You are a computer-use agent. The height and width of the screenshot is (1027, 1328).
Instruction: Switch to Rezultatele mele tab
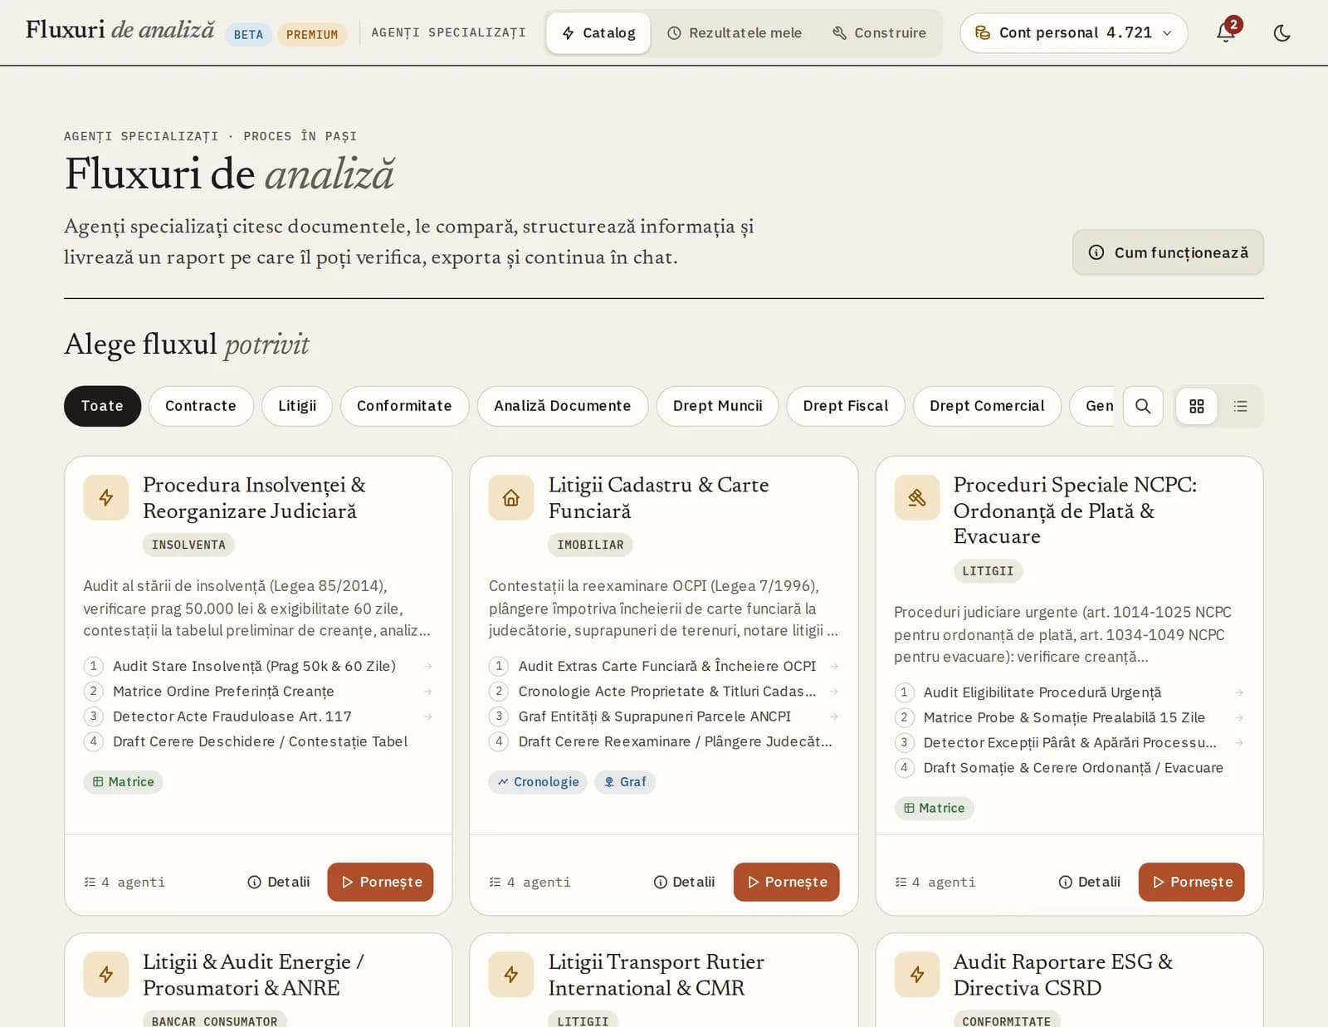click(x=735, y=33)
